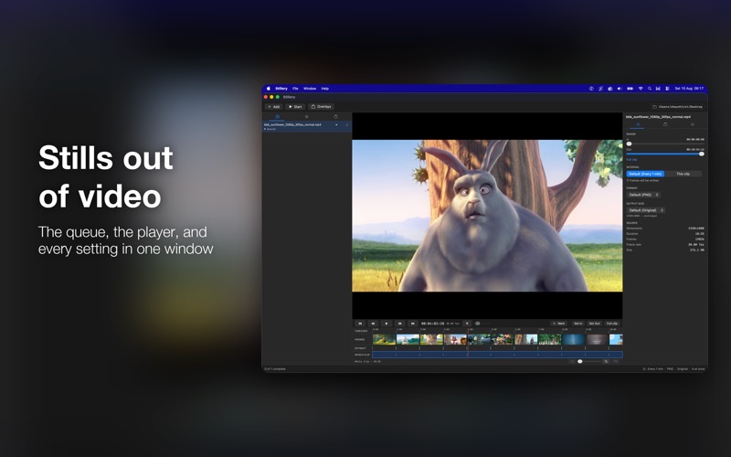This screenshot has height=457, width=731.
Task: Open the File menu
Action: (295, 88)
